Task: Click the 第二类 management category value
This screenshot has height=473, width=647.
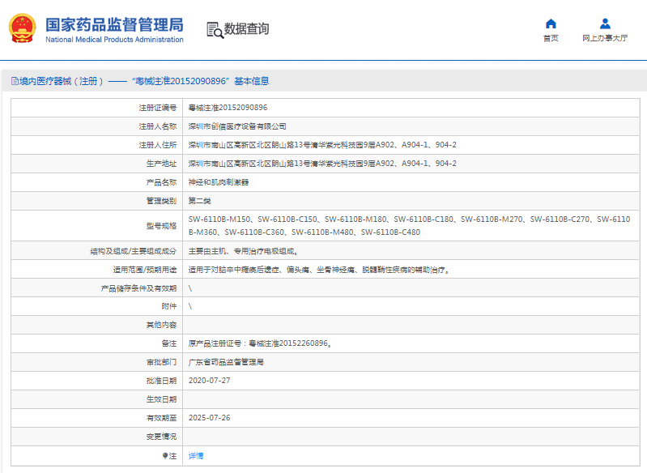Action: click(x=200, y=201)
